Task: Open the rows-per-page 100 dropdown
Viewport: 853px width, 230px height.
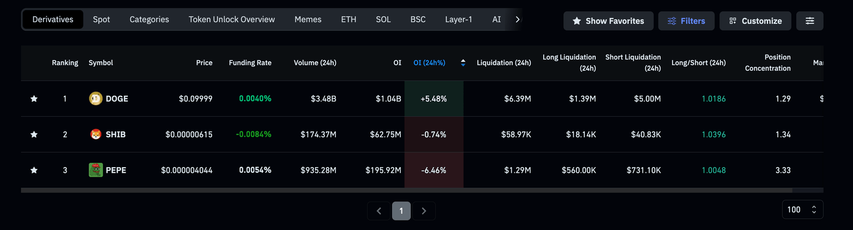Action: 802,209
